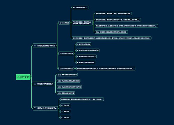Pick requirement node 1、原已存在合同关系

[84, 44]
